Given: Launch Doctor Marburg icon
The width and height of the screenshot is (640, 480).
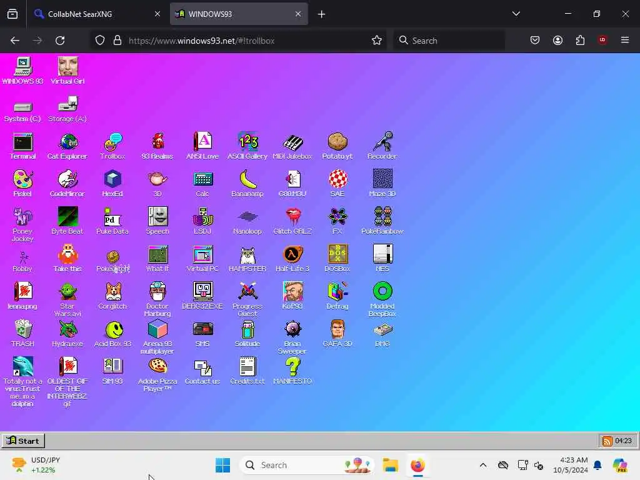Looking at the screenshot, I should pos(157,299).
